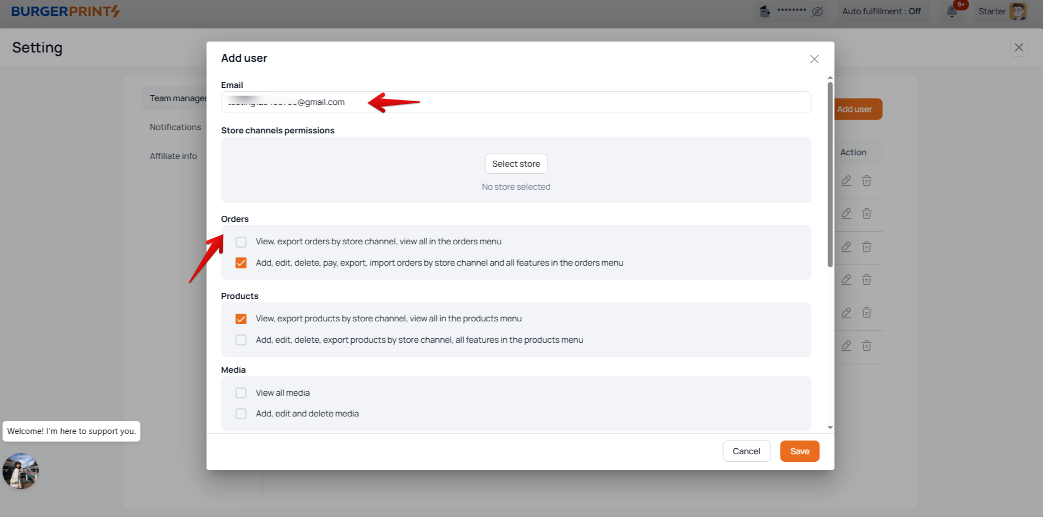Click trash icon in third row

(x=866, y=247)
